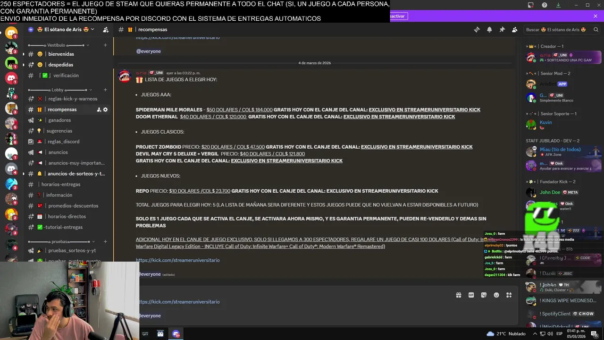The image size is (604, 340).
Task: Open kick.com link in message input box
Action: coord(179,302)
